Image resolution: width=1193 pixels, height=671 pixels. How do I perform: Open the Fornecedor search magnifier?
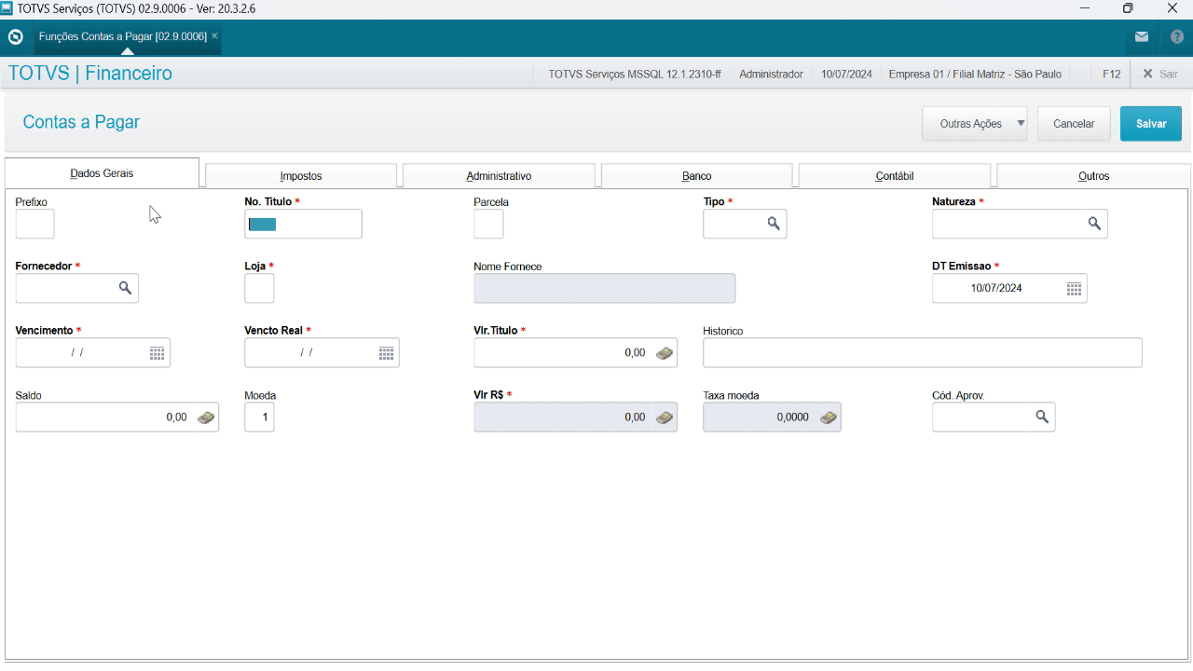(125, 288)
